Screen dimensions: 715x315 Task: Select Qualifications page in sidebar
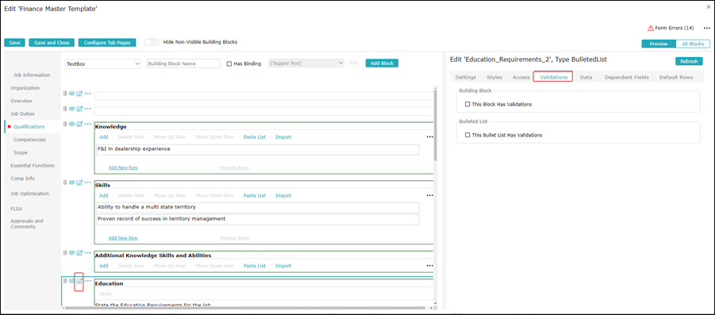29,127
